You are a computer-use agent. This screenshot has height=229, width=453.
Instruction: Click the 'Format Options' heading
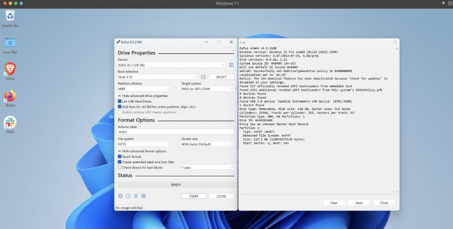[x=136, y=120]
